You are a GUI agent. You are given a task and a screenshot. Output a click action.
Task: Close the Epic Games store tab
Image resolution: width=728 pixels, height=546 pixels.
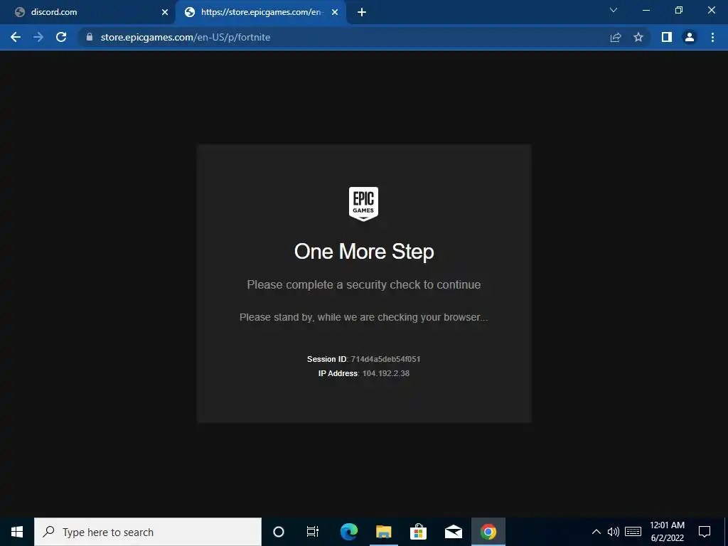[335, 13]
